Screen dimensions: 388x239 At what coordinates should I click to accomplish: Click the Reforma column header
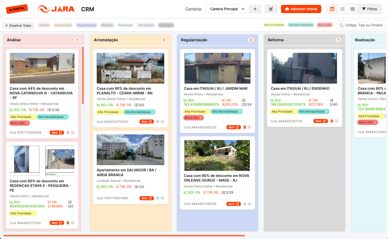305,40
